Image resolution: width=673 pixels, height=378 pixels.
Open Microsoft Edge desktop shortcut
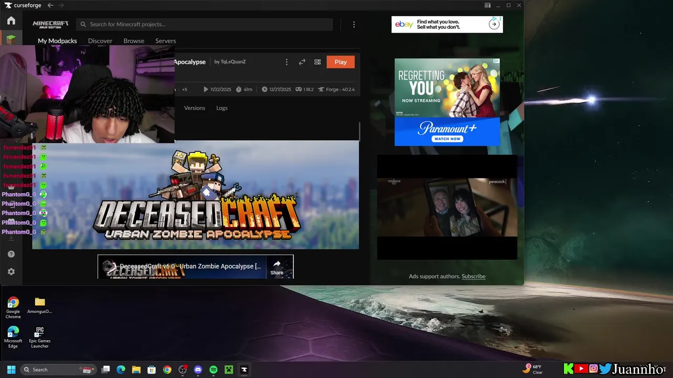coord(13,337)
